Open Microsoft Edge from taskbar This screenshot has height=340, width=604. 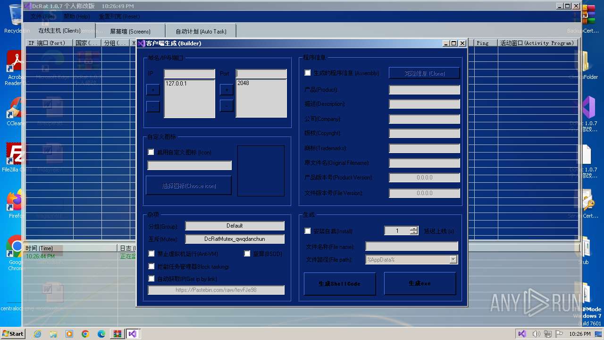pyautogui.click(x=101, y=334)
